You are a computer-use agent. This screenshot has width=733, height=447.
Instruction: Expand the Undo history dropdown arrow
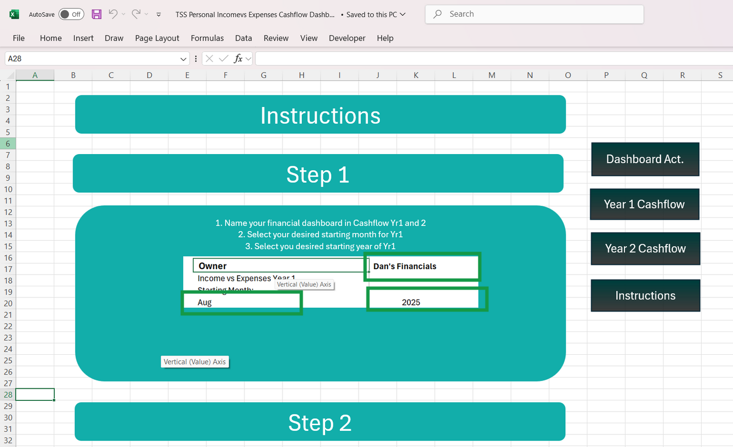(123, 15)
